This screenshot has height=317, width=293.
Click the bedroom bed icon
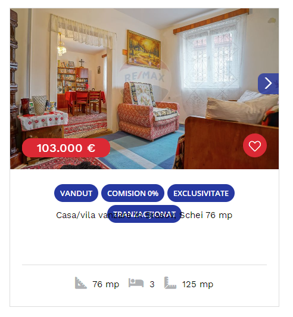click(136, 282)
